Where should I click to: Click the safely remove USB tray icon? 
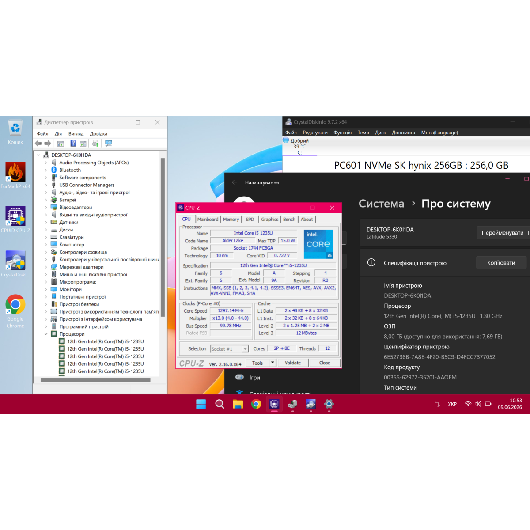click(x=437, y=404)
